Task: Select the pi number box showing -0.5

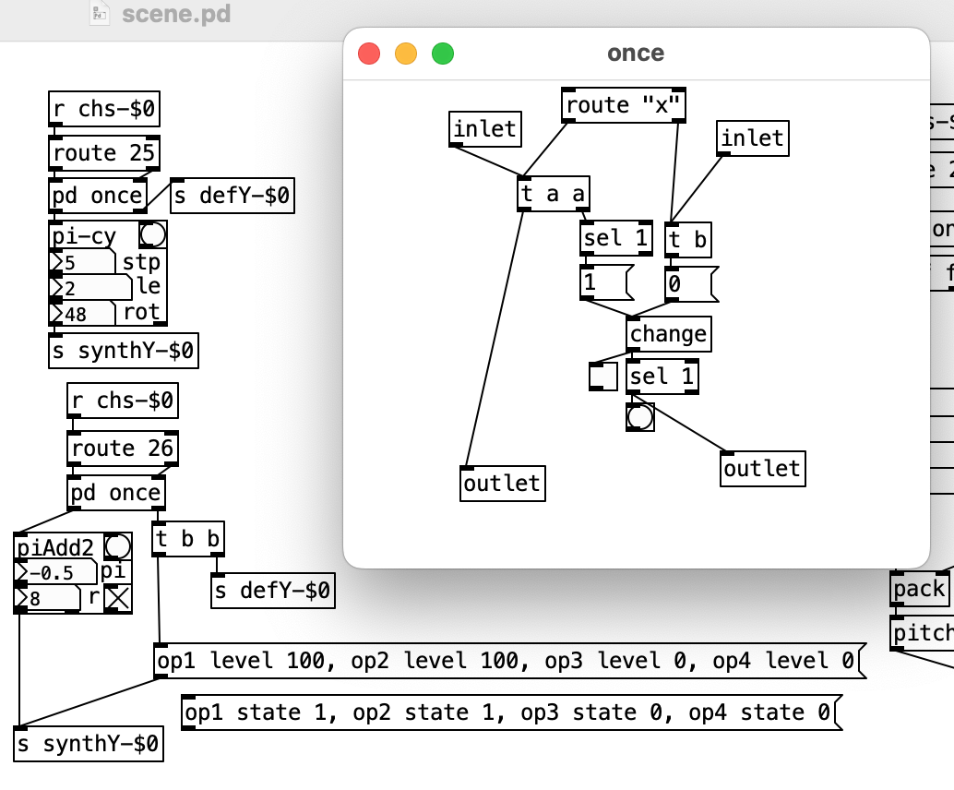Action: click(55, 572)
